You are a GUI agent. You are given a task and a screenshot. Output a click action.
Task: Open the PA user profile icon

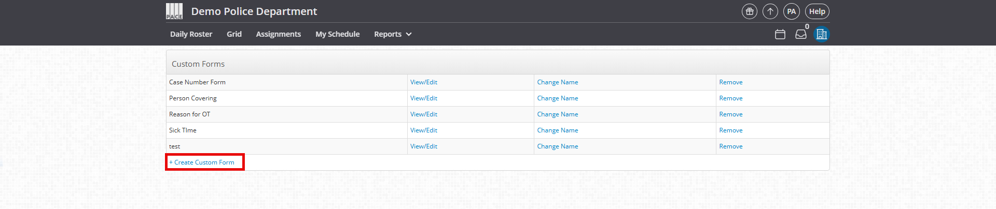[x=791, y=11]
